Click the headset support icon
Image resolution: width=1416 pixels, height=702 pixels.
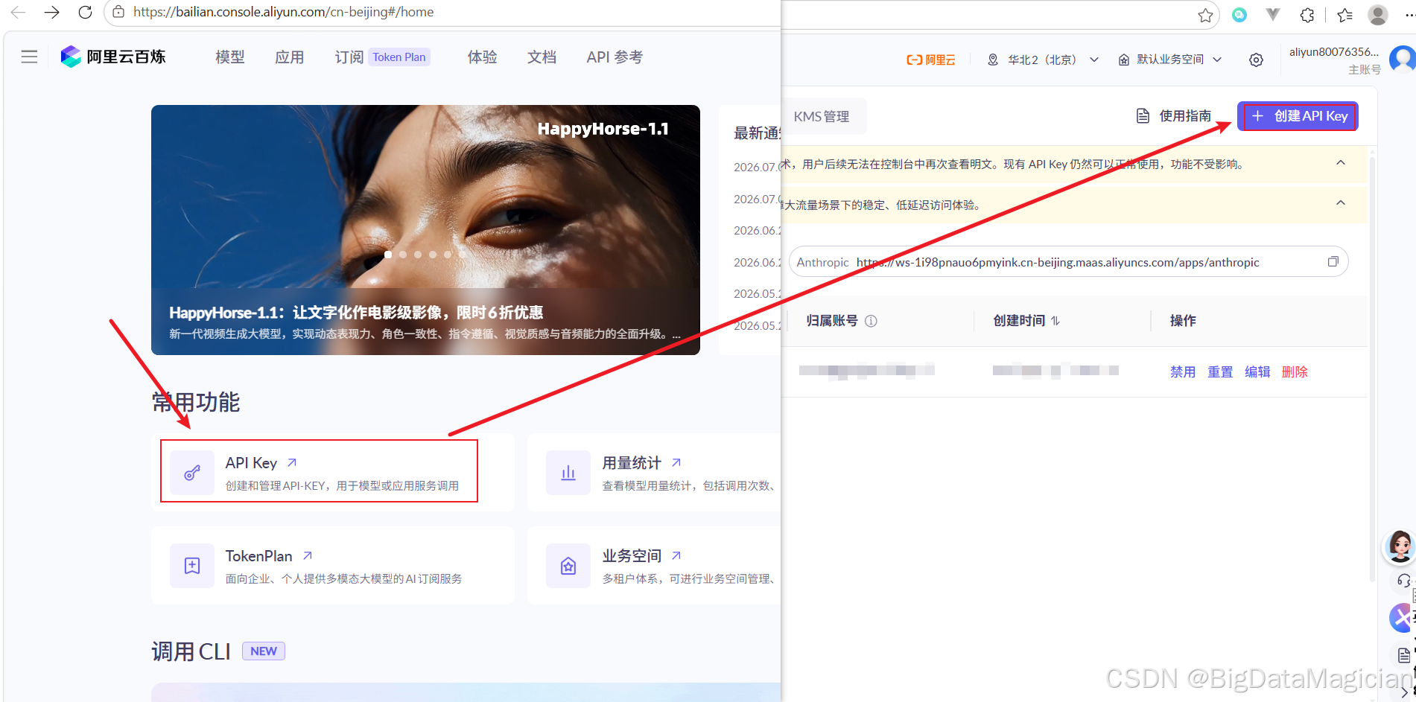[x=1404, y=581]
